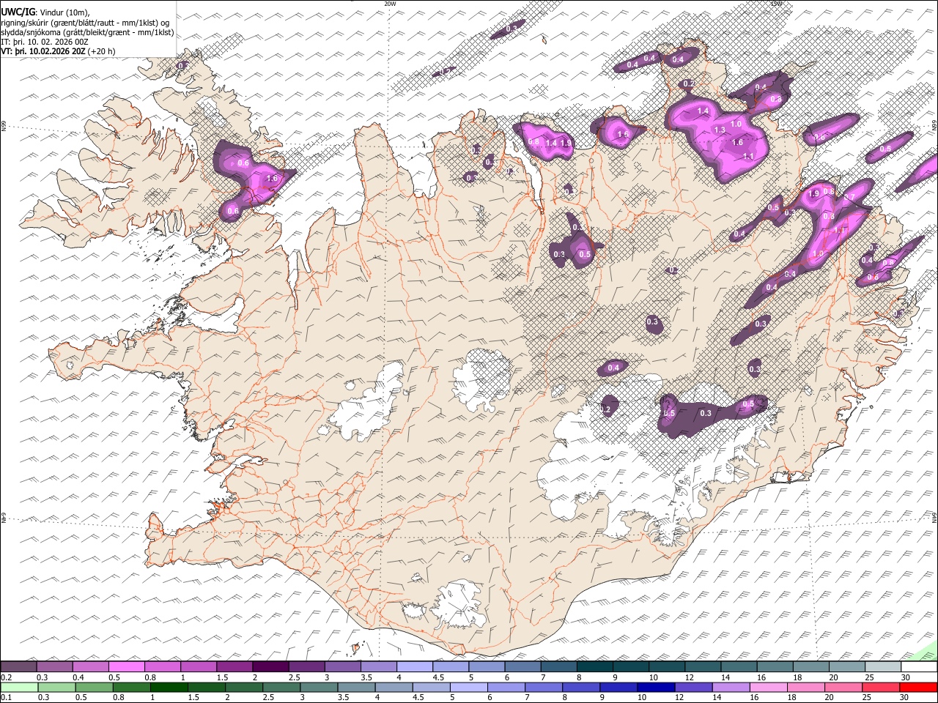Click the pale green 0.1–0.3 rain legend swatch
Image resolution: width=938 pixels, height=703 pixels.
(x=19, y=687)
